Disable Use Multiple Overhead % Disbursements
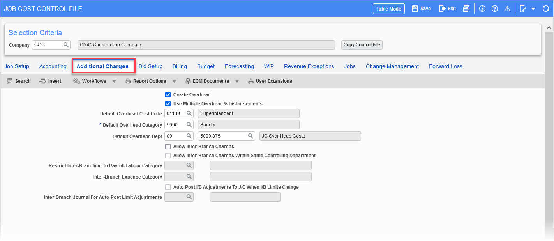This screenshot has width=554, height=241. click(168, 104)
